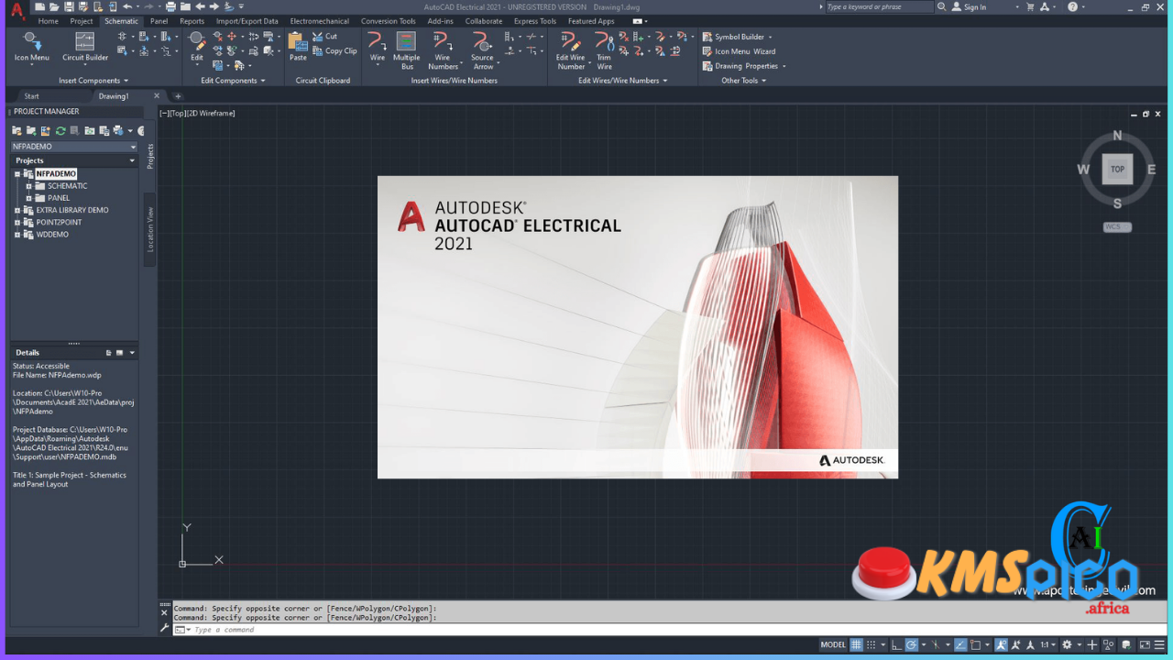Screen dimensions: 1173x660
Task: Click the Cut circuit tool
Action: (325, 37)
